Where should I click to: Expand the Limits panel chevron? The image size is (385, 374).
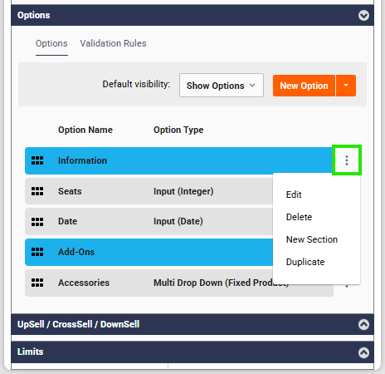click(x=363, y=352)
